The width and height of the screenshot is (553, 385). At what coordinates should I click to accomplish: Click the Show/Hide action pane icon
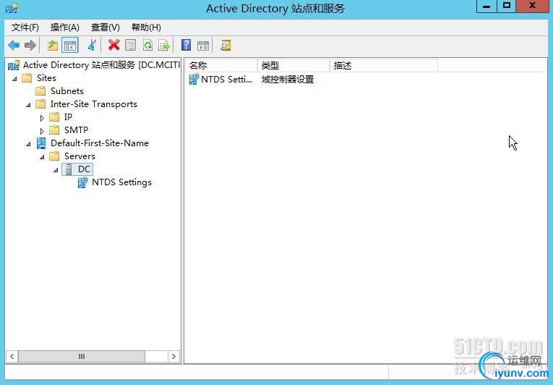[203, 45]
